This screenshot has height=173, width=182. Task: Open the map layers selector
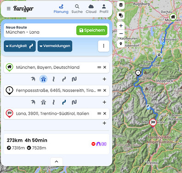click(x=121, y=5)
